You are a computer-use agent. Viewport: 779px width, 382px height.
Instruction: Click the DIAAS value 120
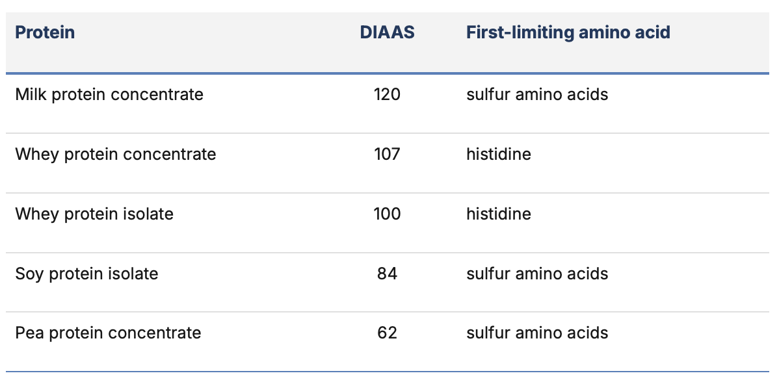coord(387,94)
